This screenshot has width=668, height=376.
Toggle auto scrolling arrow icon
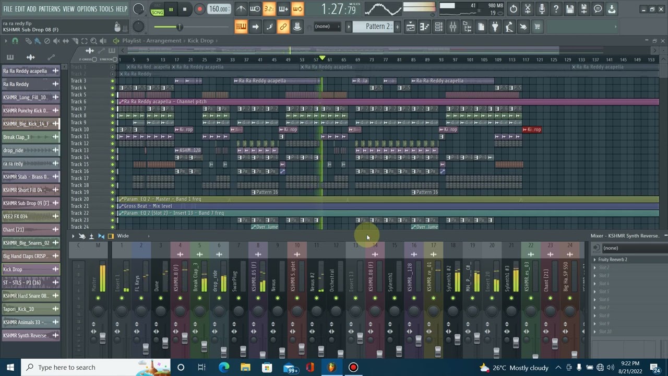[255, 27]
